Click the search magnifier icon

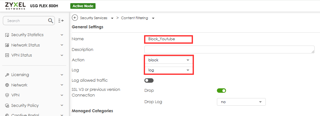tap(50, 20)
